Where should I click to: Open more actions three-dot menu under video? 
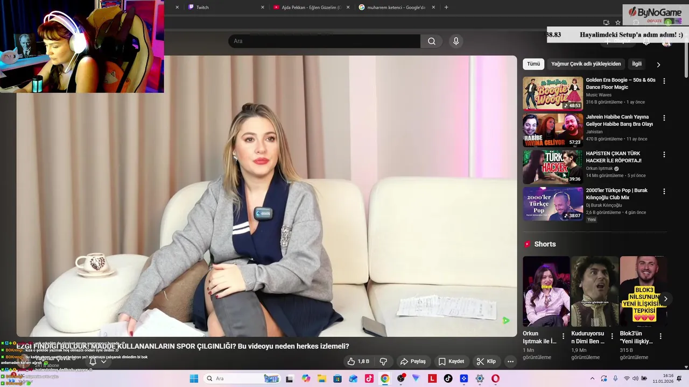pyautogui.click(x=510, y=361)
